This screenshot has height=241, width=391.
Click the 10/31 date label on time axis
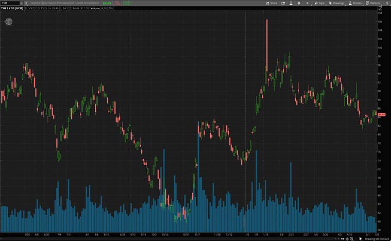click(186, 235)
